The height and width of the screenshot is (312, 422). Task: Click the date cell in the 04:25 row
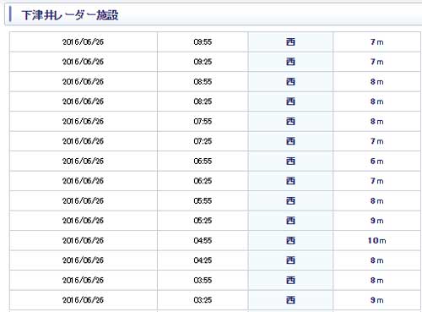click(x=84, y=260)
